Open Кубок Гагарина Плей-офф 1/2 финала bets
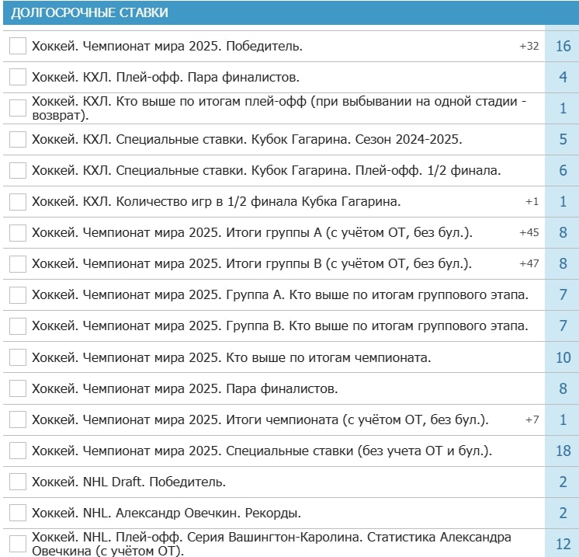Viewport: 579px width, 557px height. point(266,170)
